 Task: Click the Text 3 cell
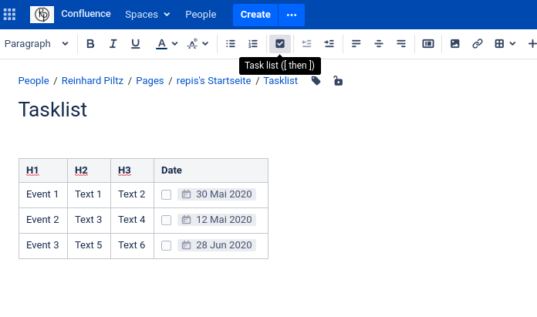coord(89,221)
